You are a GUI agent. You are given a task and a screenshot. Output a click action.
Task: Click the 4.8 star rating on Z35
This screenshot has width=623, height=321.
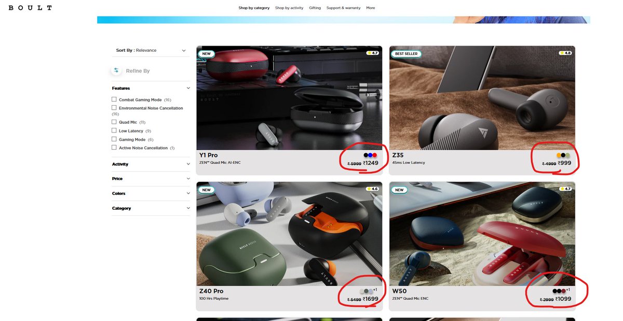pos(564,53)
